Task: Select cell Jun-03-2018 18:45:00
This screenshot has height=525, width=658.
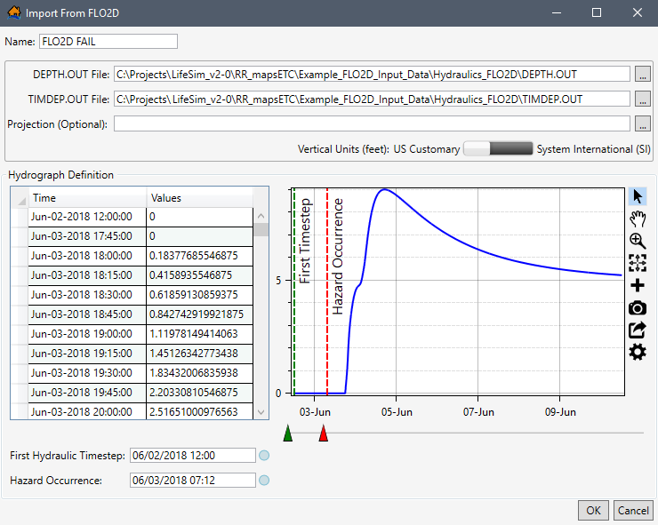Action: 87,314
